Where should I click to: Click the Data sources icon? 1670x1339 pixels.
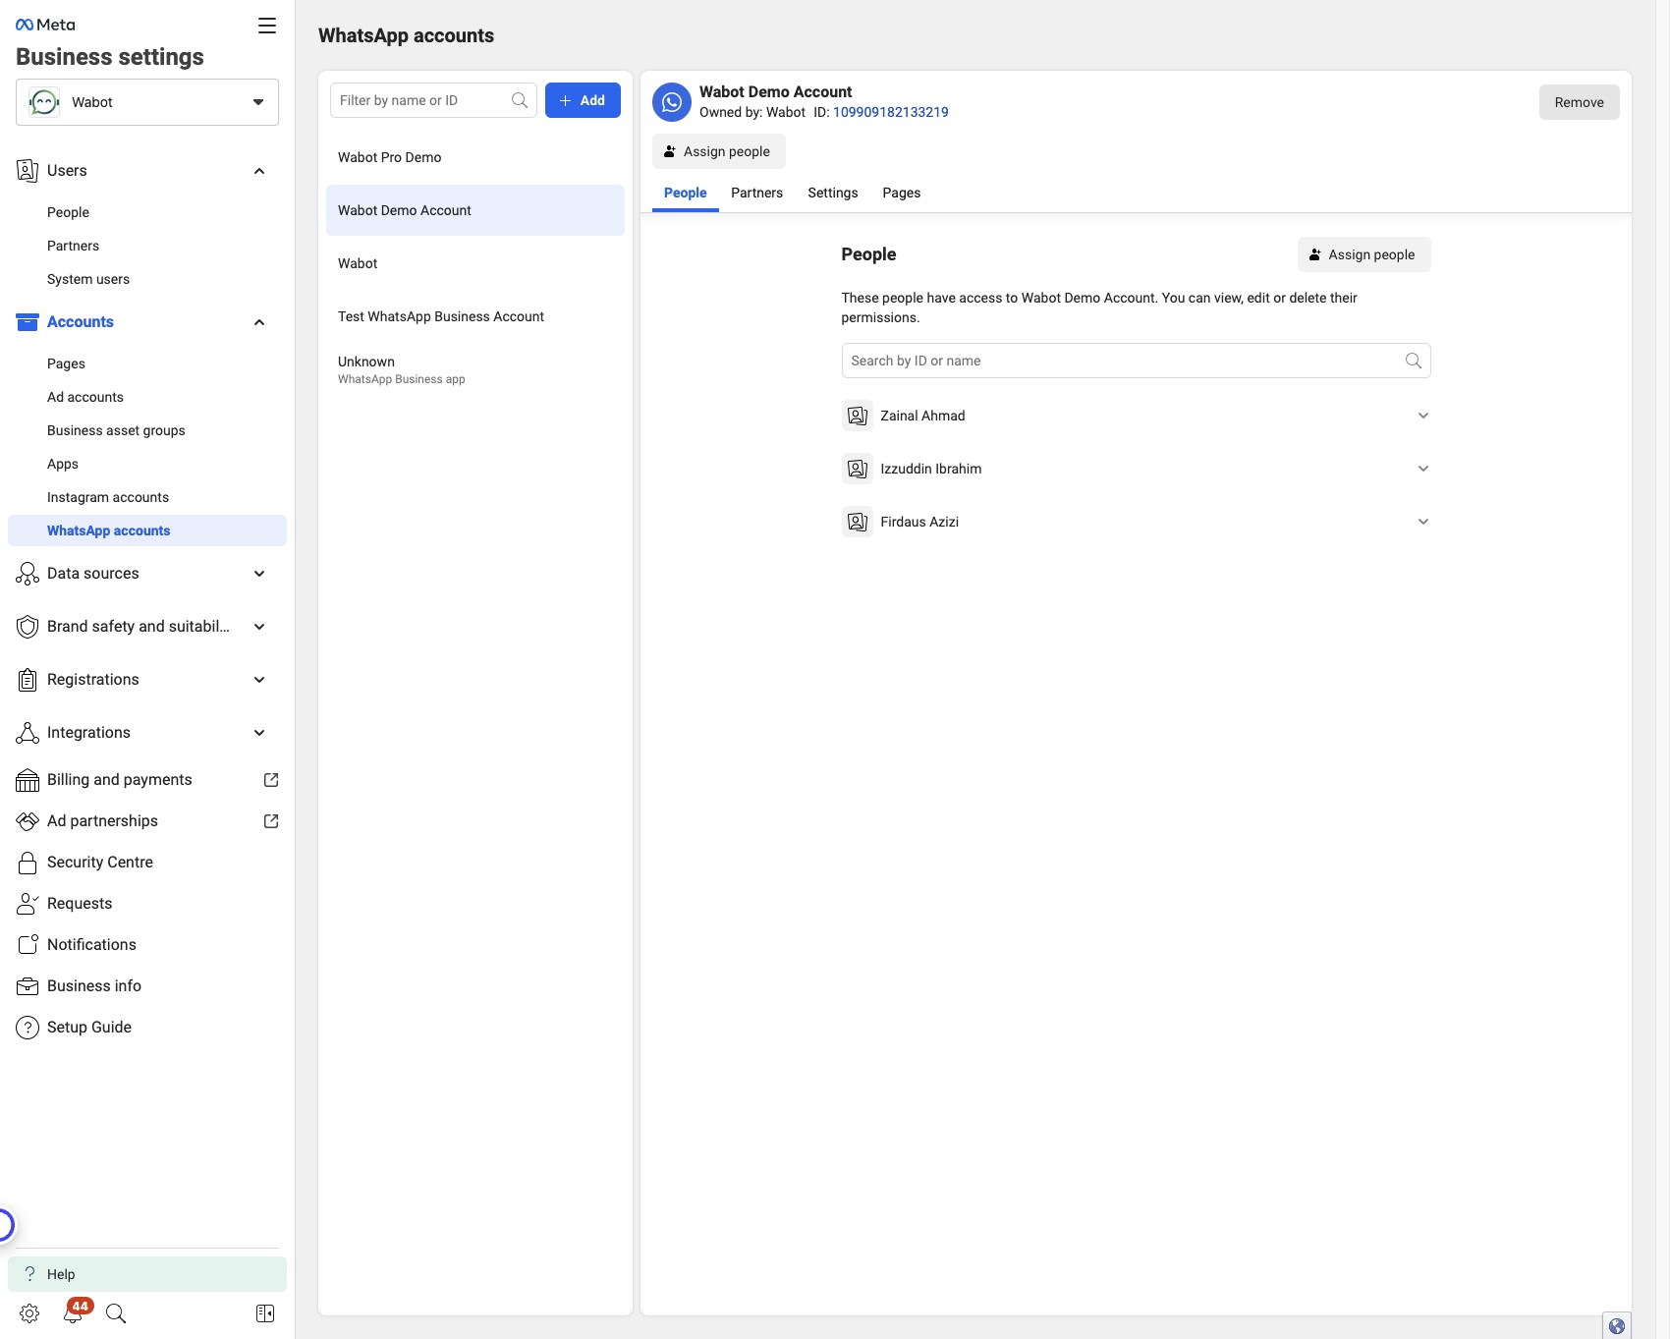(x=28, y=574)
